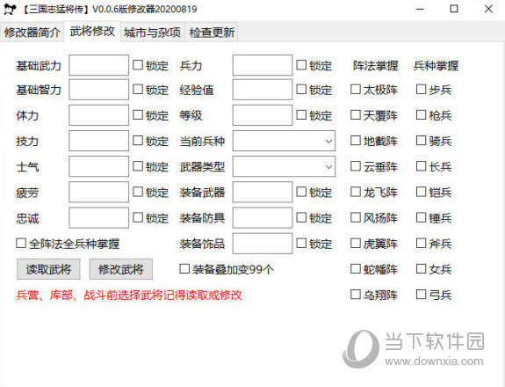Click the 装备武器 input field
Viewport: 505px width, 387px height.
pyautogui.click(x=263, y=192)
